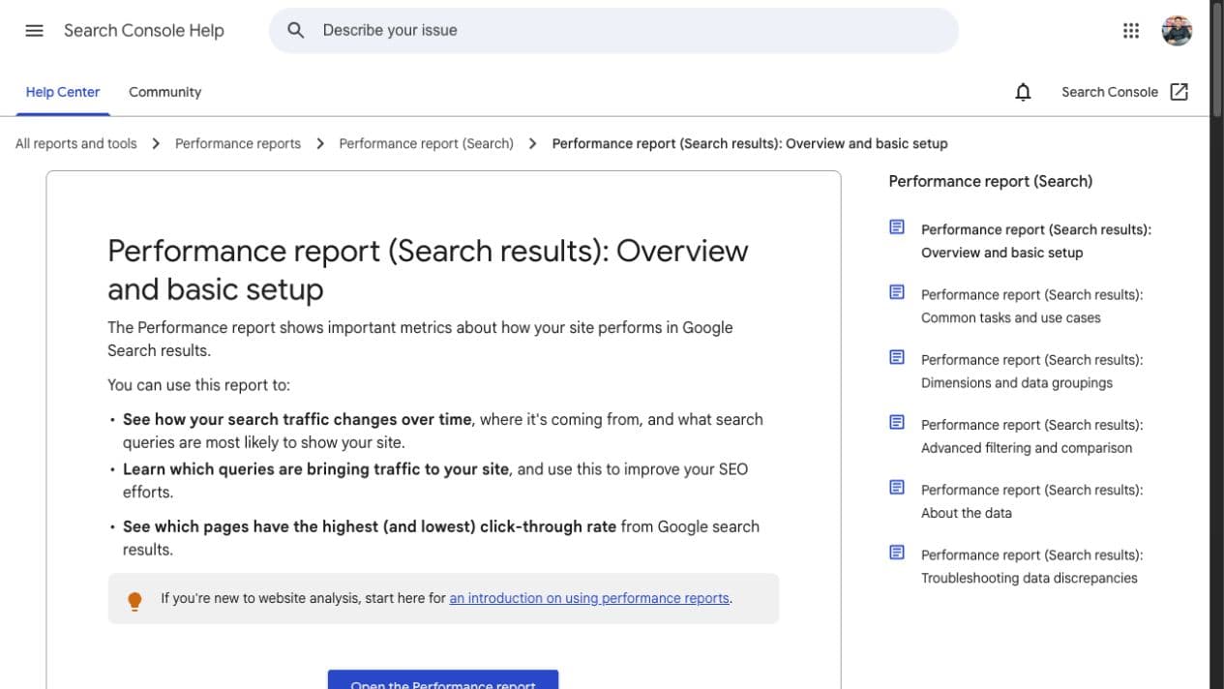Open the Google apps grid

[1131, 30]
